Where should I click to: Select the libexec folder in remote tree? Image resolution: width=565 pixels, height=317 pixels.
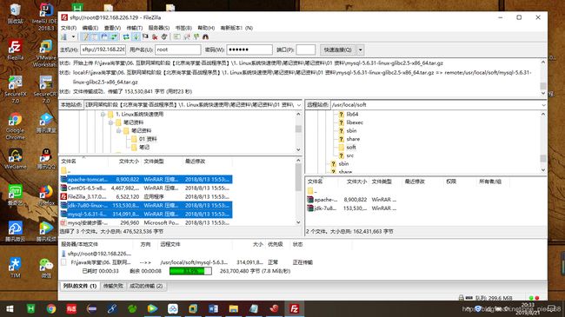pyautogui.click(x=350, y=122)
